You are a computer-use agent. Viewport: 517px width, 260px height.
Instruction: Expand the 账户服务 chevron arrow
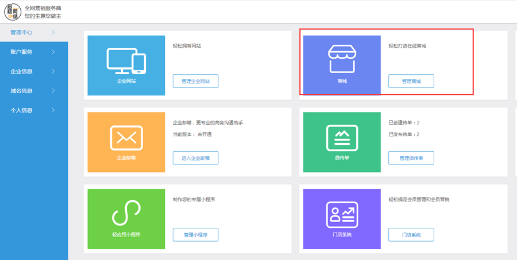(x=53, y=52)
